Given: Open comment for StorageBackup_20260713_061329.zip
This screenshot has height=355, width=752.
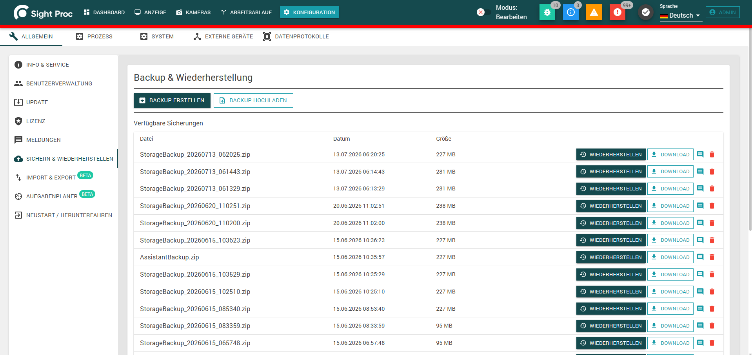Looking at the screenshot, I should tap(700, 188).
